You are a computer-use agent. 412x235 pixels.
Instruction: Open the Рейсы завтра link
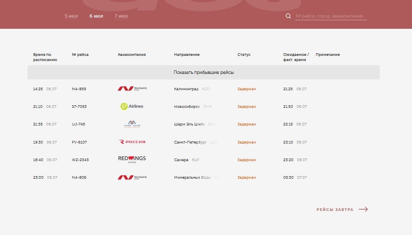[335, 210]
